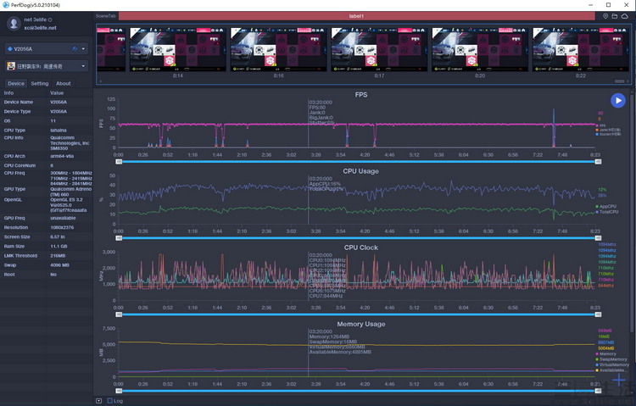Click the FPS spike near 7:48

tap(554, 128)
